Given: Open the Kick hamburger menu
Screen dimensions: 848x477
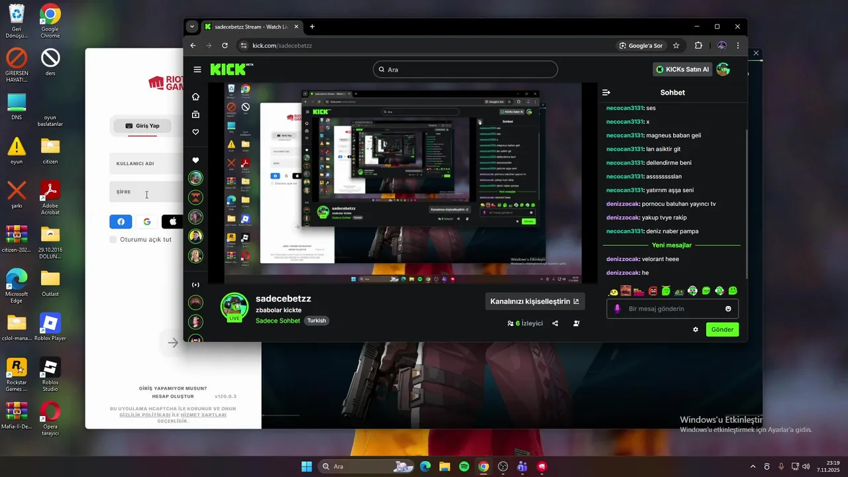Looking at the screenshot, I should point(197,70).
